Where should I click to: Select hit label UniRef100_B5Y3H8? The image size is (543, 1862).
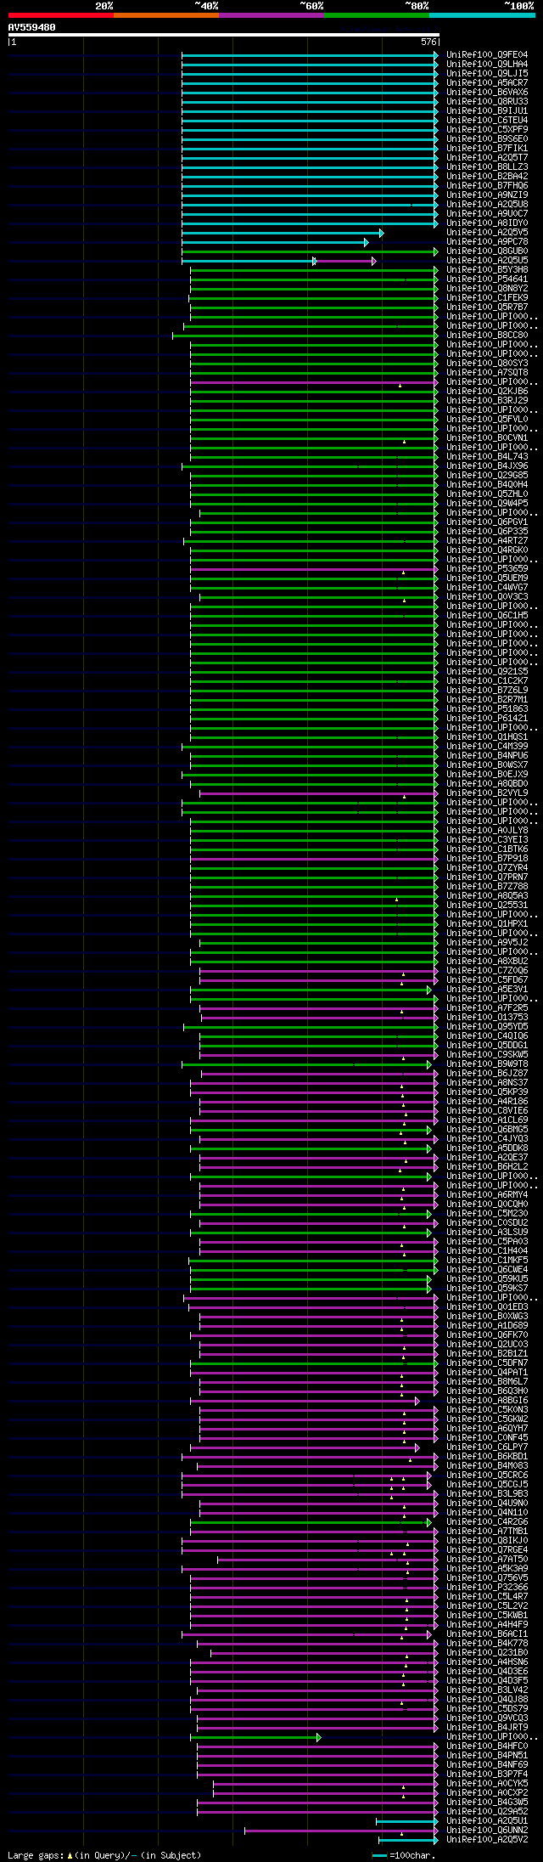click(x=487, y=270)
